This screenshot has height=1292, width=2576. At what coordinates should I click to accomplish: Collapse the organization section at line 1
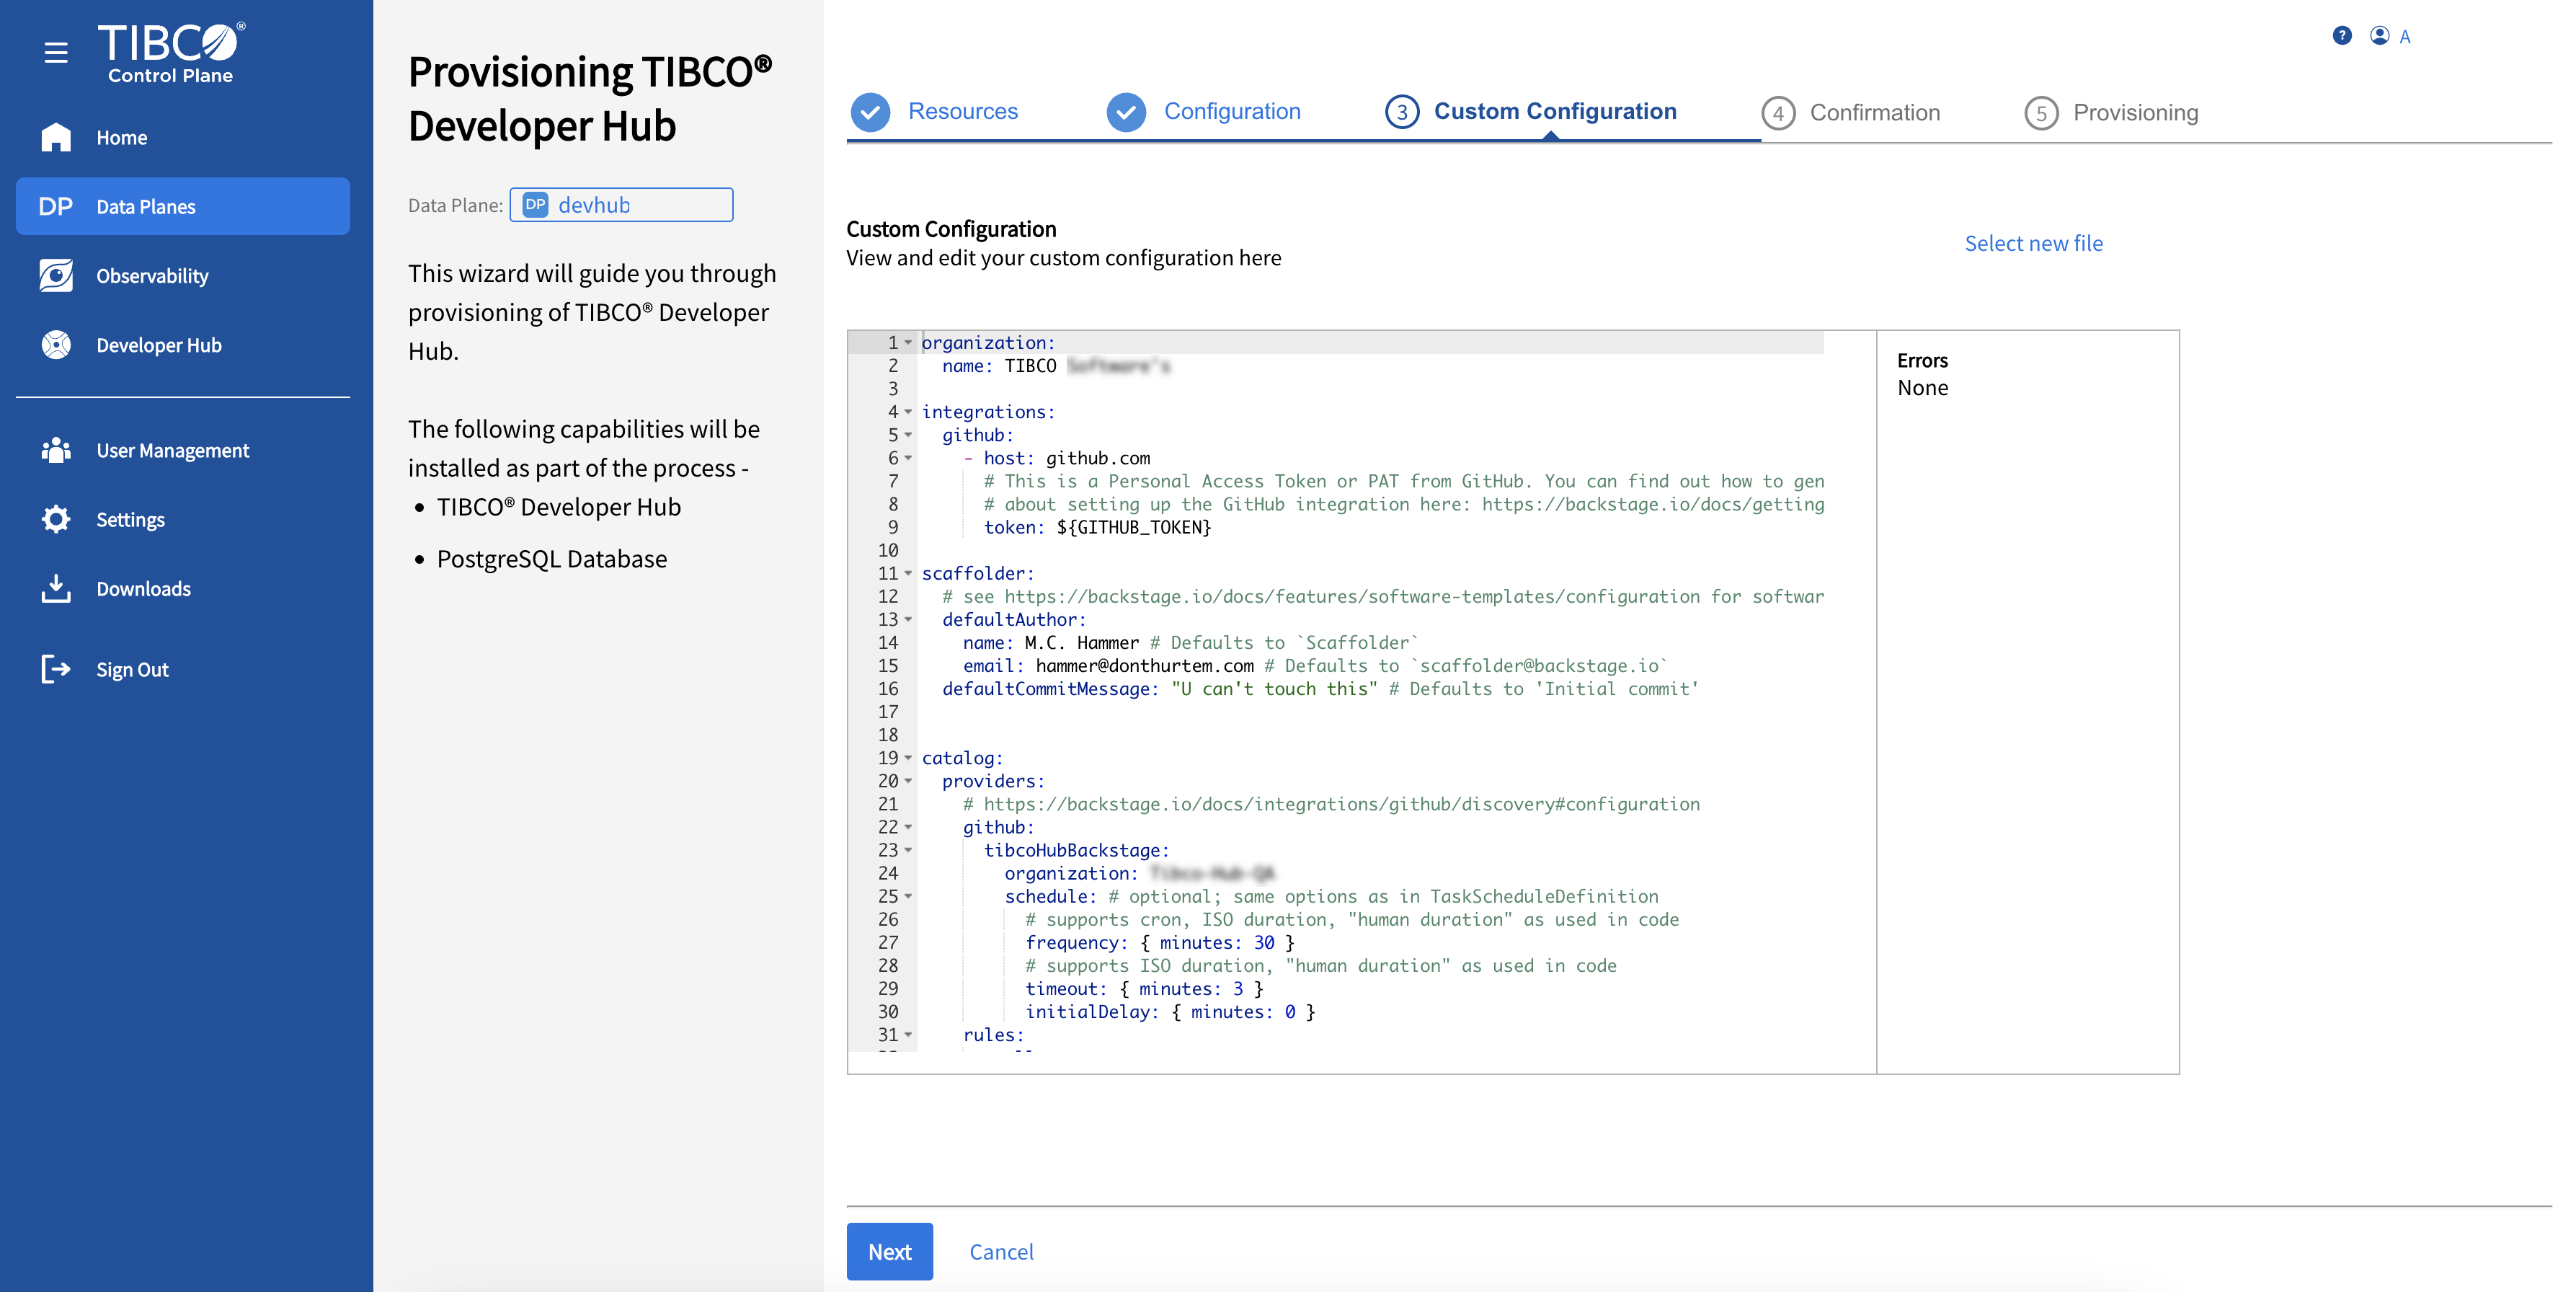tap(908, 343)
